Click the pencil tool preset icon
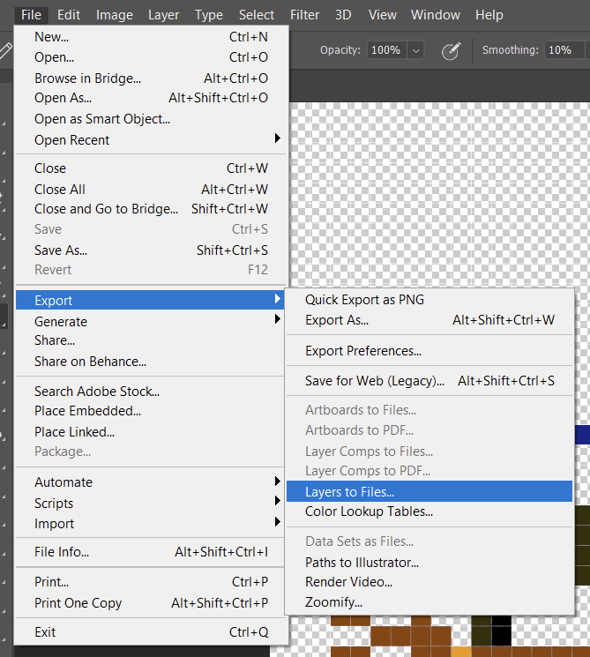 [5, 50]
